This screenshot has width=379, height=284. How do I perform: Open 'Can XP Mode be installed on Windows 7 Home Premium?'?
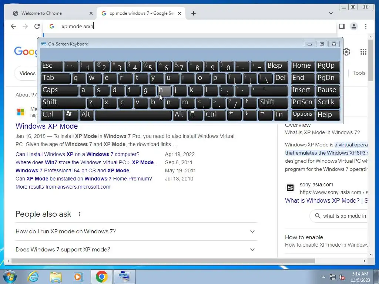pyautogui.click(x=84, y=179)
